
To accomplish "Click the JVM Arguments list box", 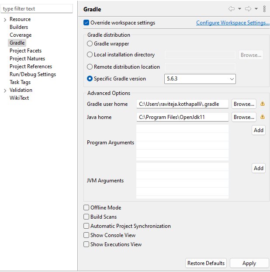I will click(x=182, y=181).
